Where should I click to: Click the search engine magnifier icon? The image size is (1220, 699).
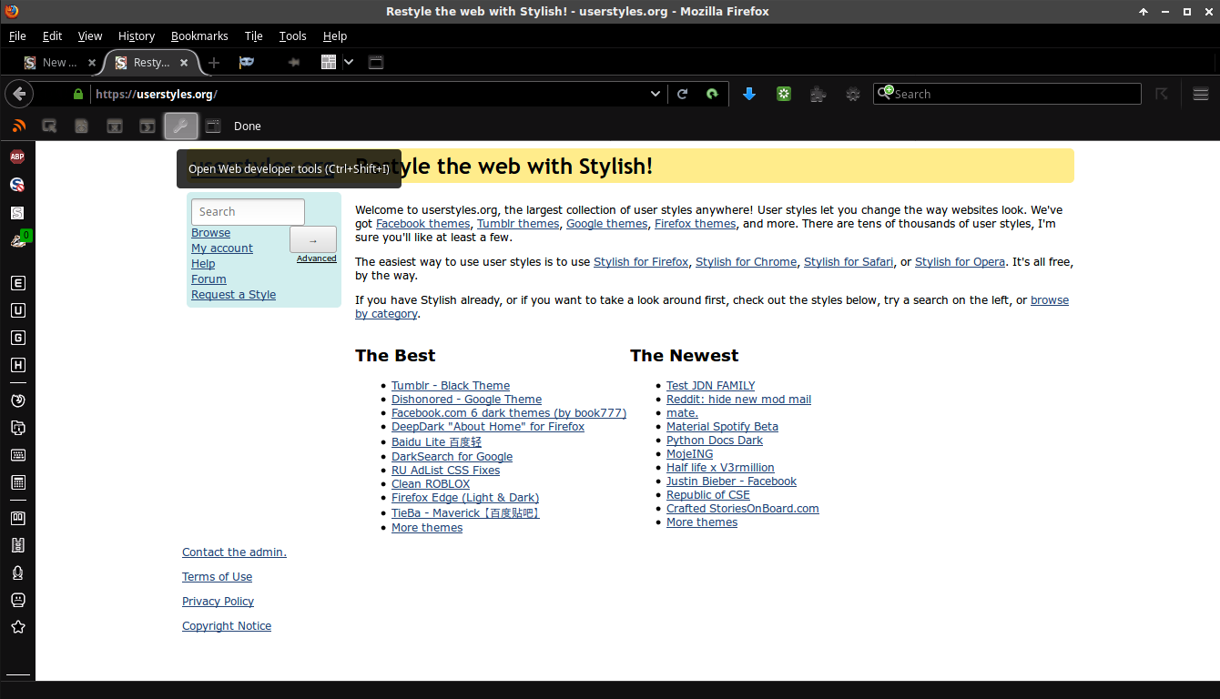(884, 94)
